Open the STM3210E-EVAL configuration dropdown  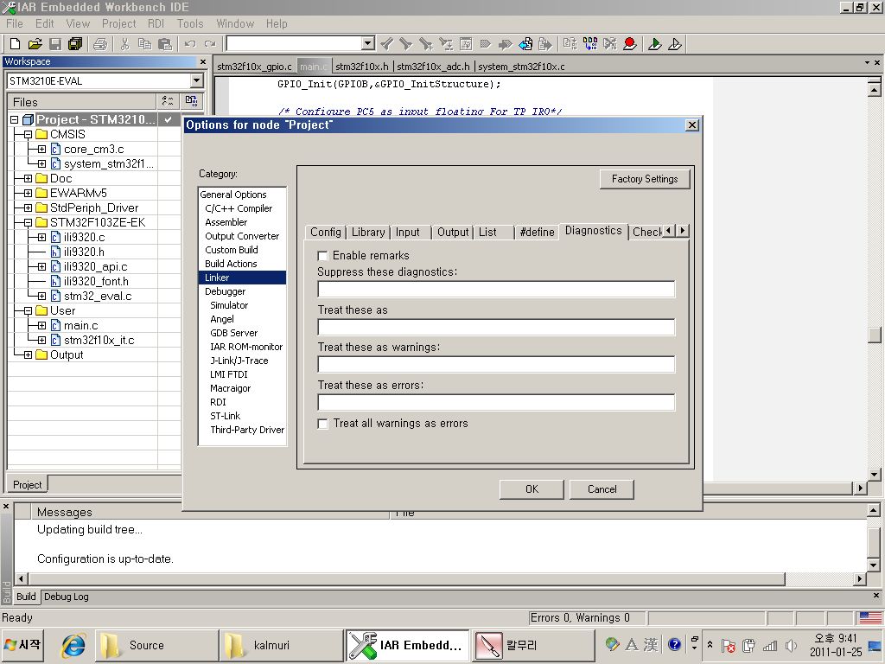coord(196,80)
